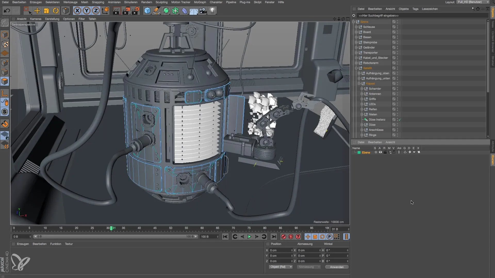The image size is (495, 278).
Task: Click the deformer icon
Action: pyautogui.click(x=185, y=11)
